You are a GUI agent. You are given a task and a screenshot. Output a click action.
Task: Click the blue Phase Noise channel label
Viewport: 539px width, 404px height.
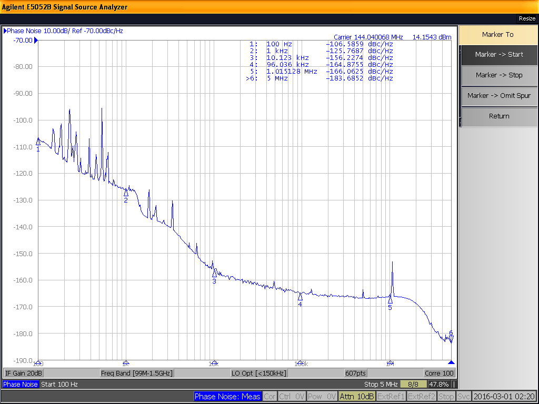[x=21, y=385]
